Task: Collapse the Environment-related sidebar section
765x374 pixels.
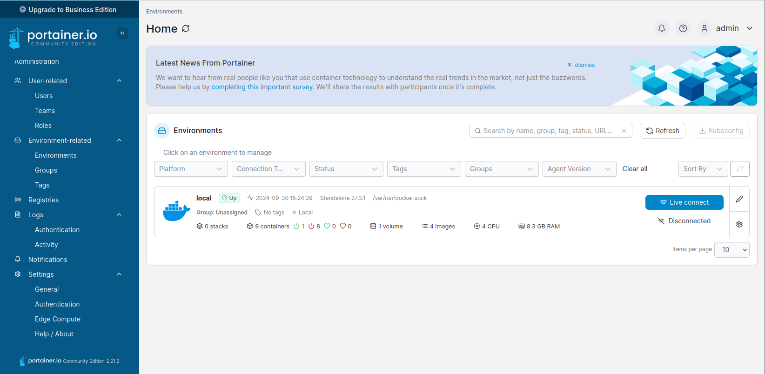Action: (x=119, y=140)
